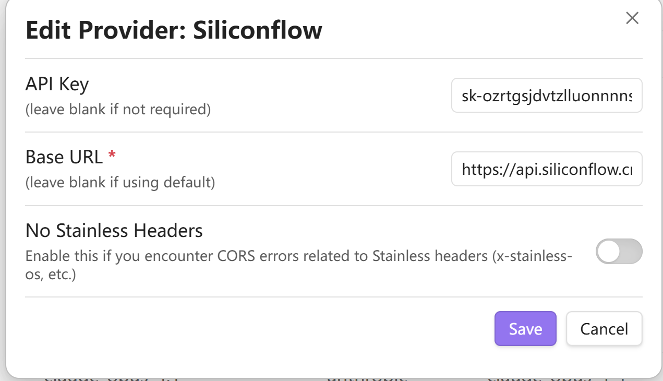This screenshot has height=381, width=663.
Task: Focus the Base URL text field
Action: point(546,169)
